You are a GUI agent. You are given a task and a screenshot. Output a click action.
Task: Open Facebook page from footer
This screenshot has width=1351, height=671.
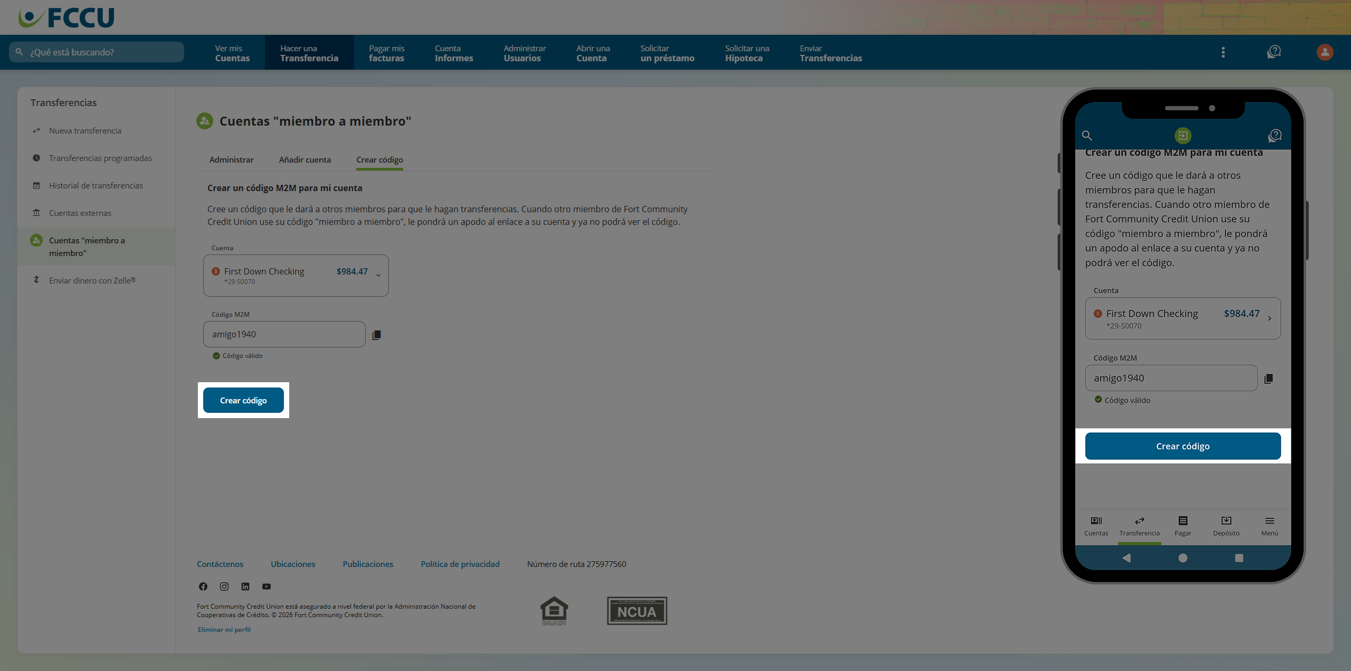pos(203,587)
